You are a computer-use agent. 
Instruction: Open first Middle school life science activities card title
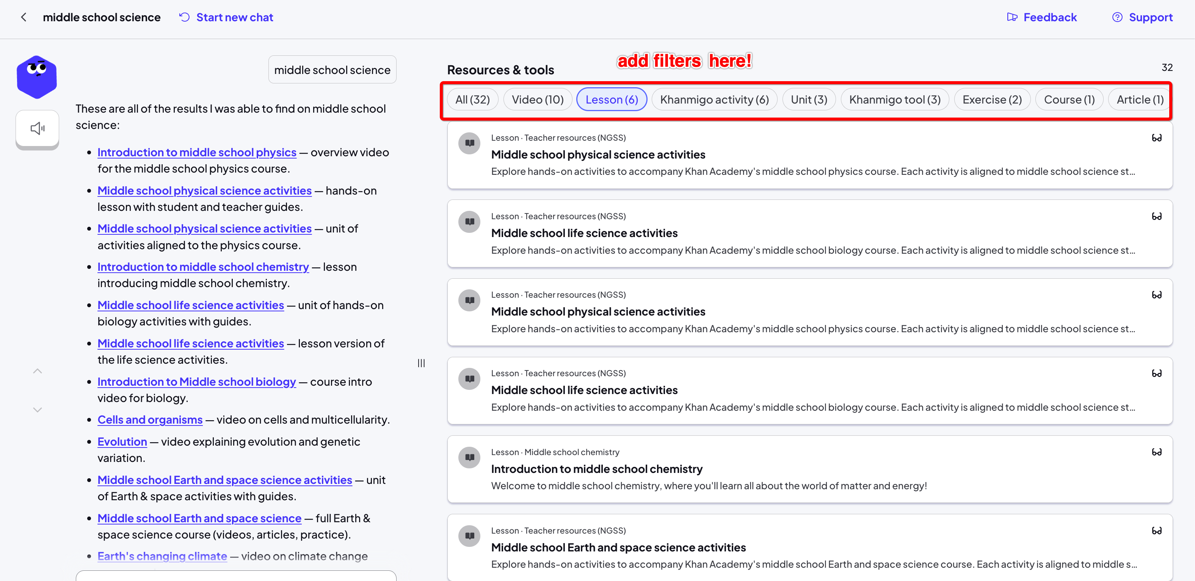584,233
